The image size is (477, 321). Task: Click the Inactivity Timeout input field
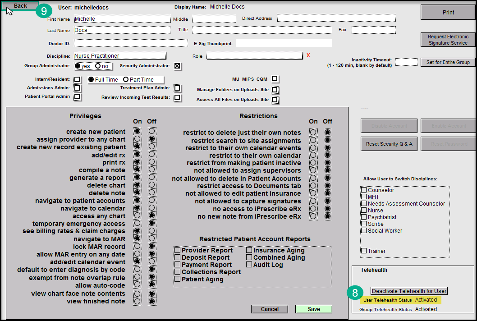[x=406, y=62]
